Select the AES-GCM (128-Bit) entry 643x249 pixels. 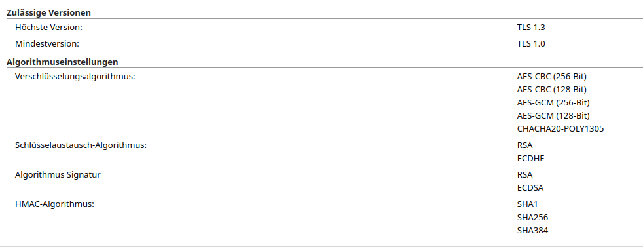tap(553, 116)
